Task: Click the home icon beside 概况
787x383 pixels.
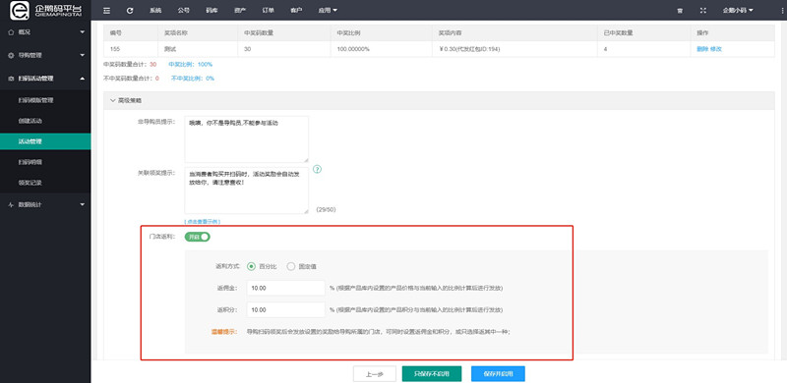Action: tap(11, 32)
